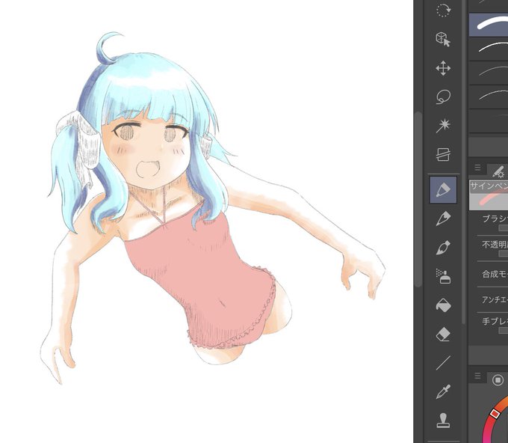
Task: Adjust the ブラシ size slider
Action: click(503, 227)
